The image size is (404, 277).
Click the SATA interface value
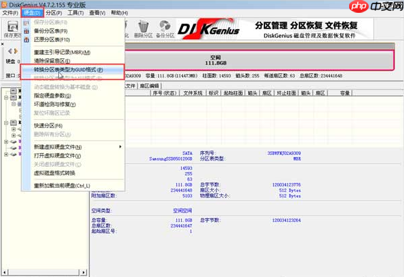coord(187,153)
